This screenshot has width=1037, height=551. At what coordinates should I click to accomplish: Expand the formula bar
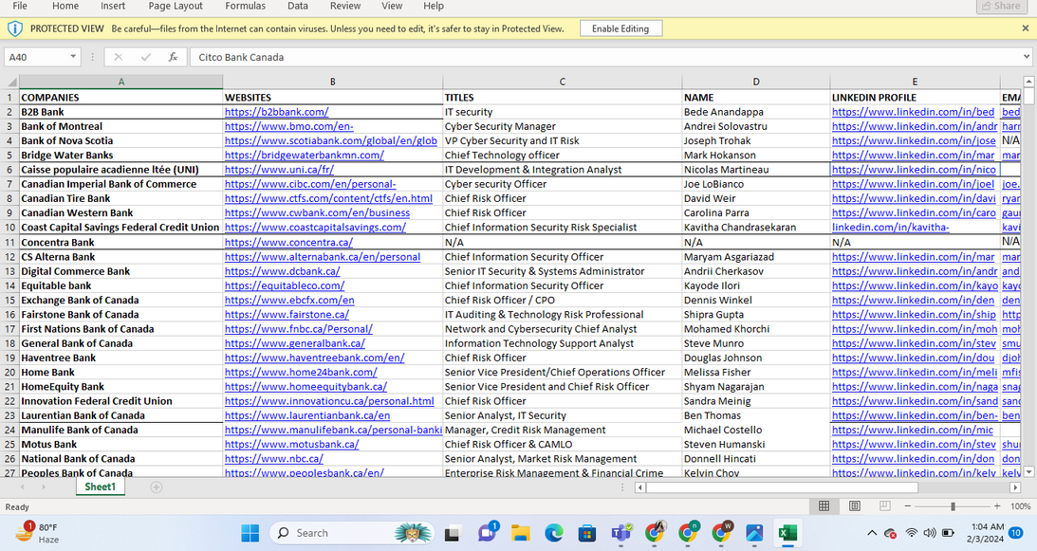point(1027,57)
